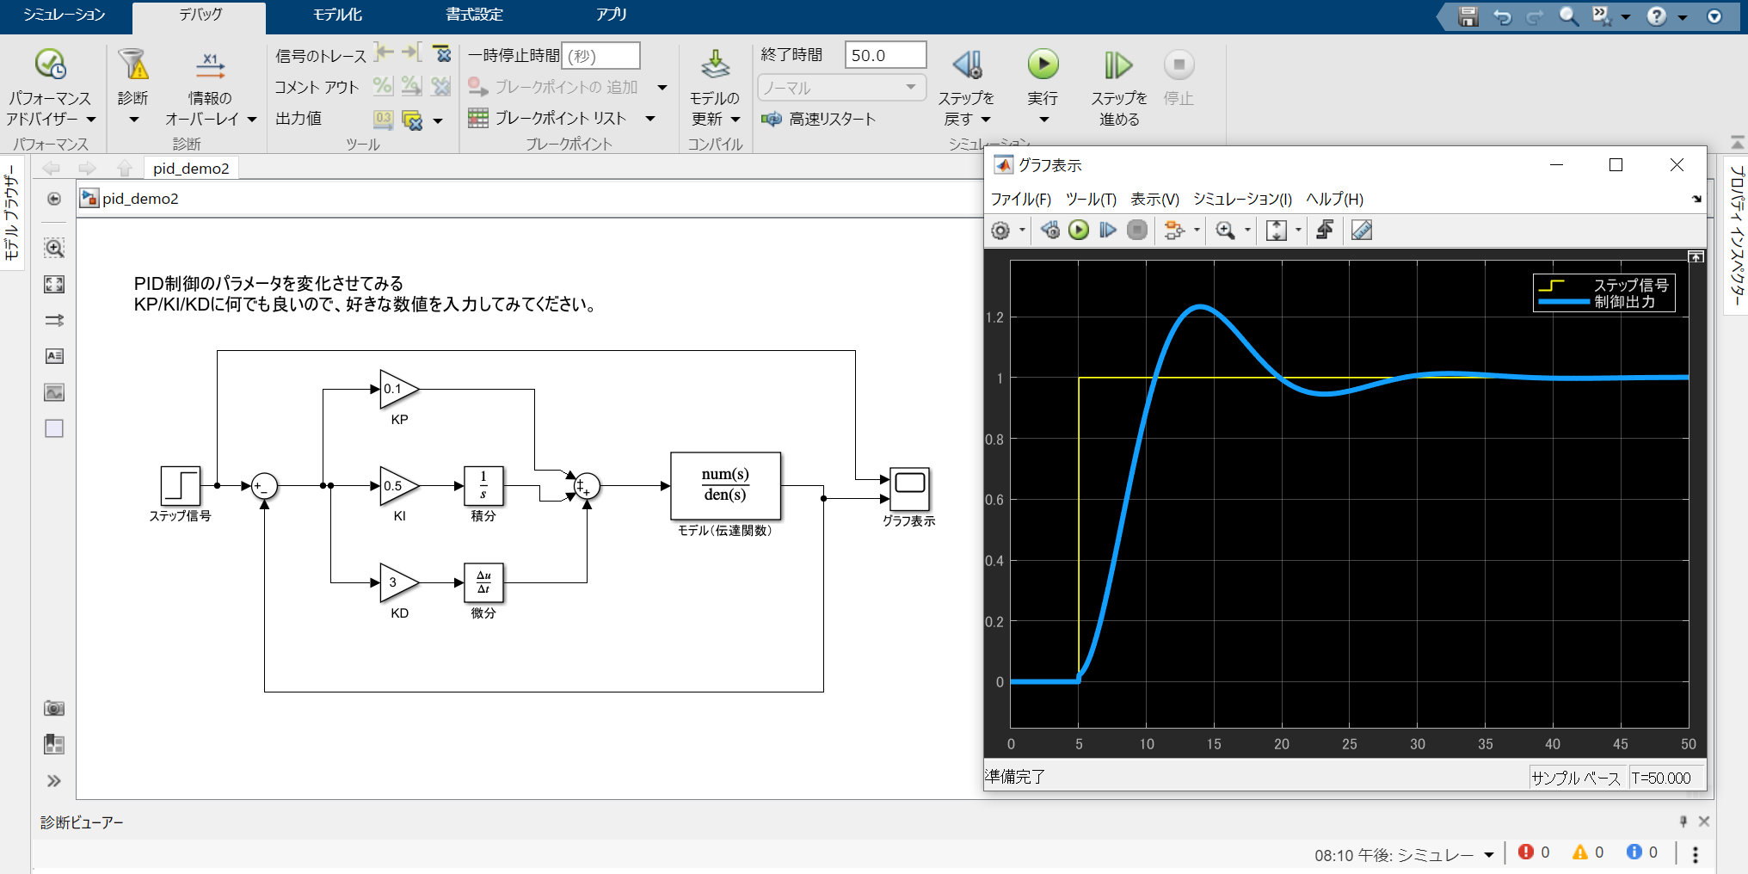Click the green Run (実行) button
1748x874 pixels.
1043,65
